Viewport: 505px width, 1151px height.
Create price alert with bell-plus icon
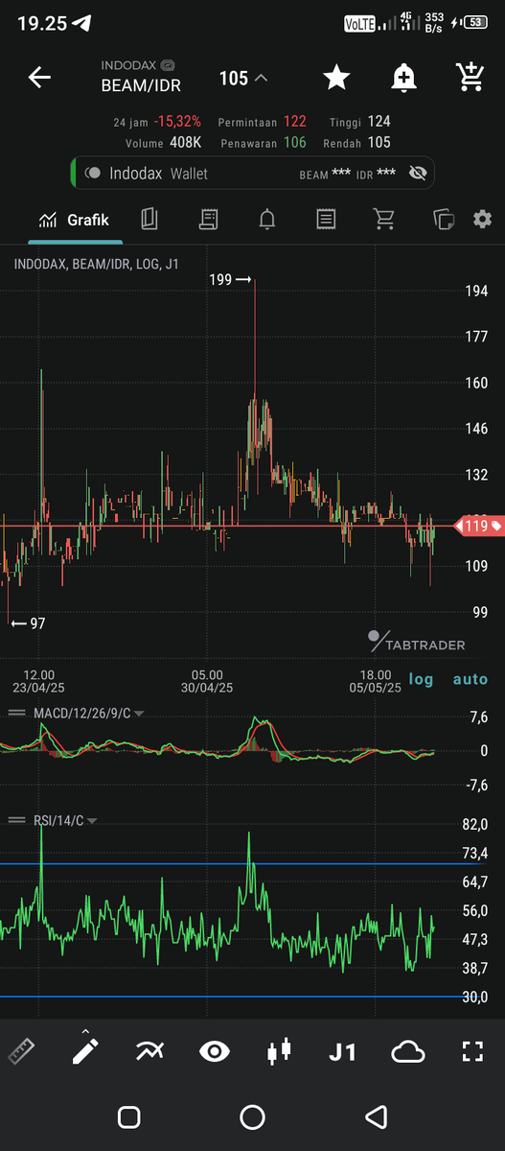point(403,78)
